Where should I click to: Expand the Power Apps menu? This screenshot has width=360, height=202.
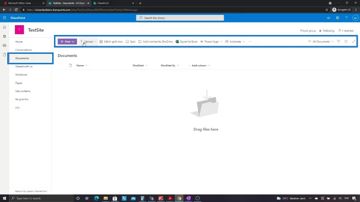click(211, 41)
